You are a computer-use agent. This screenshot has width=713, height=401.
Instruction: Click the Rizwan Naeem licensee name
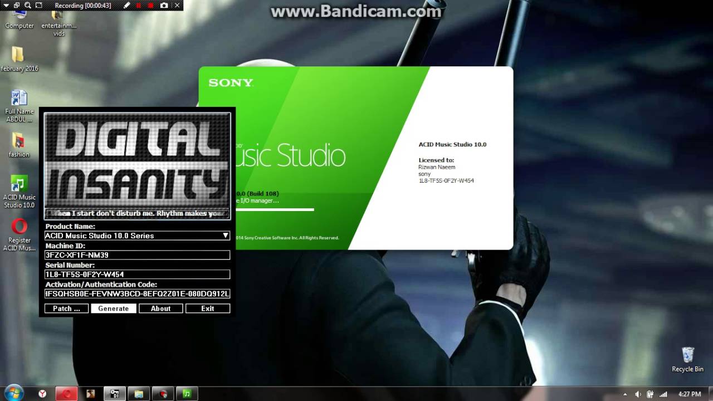click(437, 167)
